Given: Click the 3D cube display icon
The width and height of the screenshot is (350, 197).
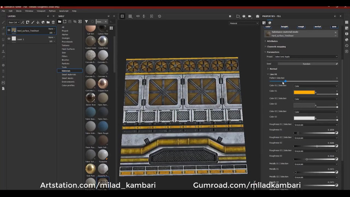Looking at the screenshot, I should [244, 16].
